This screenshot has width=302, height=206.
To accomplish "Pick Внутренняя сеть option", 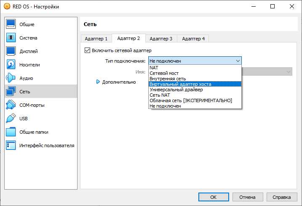I will 167,79.
